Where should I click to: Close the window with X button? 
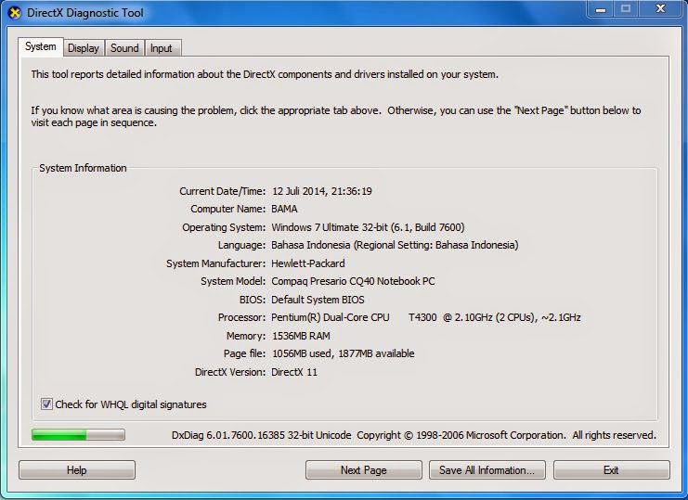[660, 8]
